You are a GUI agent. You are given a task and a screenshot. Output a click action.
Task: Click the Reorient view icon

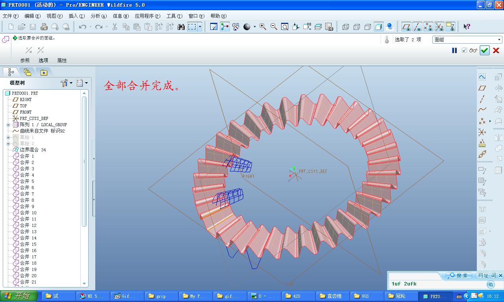(x=296, y=27)
